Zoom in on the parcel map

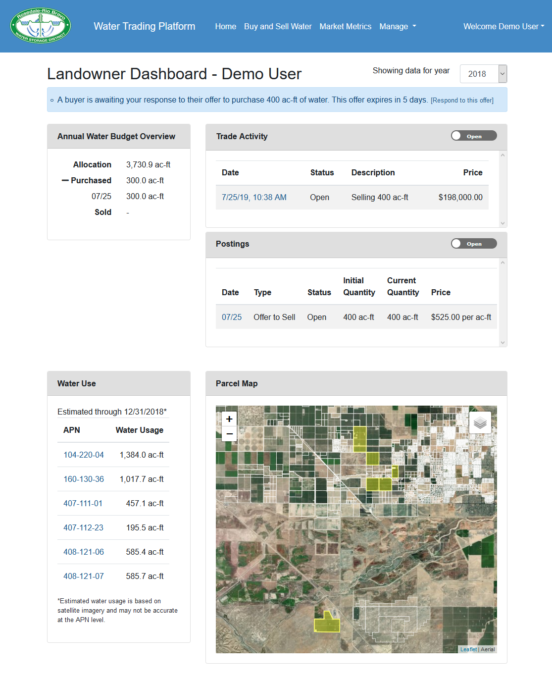(x=229, y=419)
